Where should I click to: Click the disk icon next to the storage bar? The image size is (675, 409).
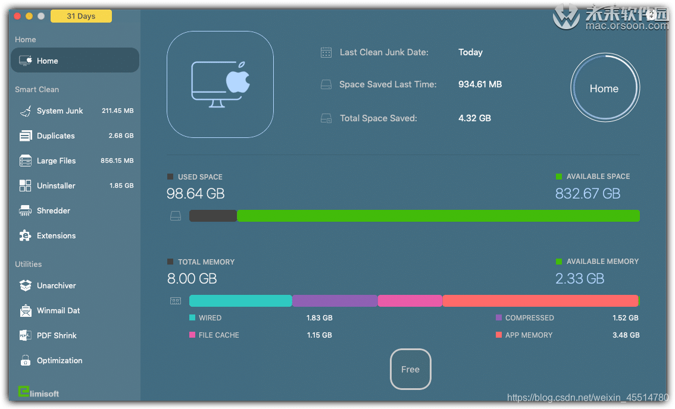click(x=175, y=215)
